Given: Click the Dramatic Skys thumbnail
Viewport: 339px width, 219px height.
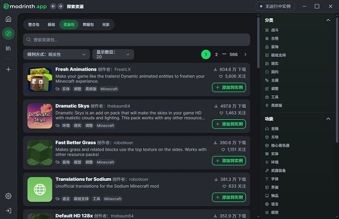Looking at the screenshot, I should coord(40,116).
